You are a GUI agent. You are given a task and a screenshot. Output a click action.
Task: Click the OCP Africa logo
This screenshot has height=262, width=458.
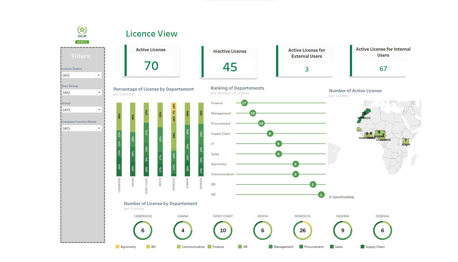click(x=82, y=35)
